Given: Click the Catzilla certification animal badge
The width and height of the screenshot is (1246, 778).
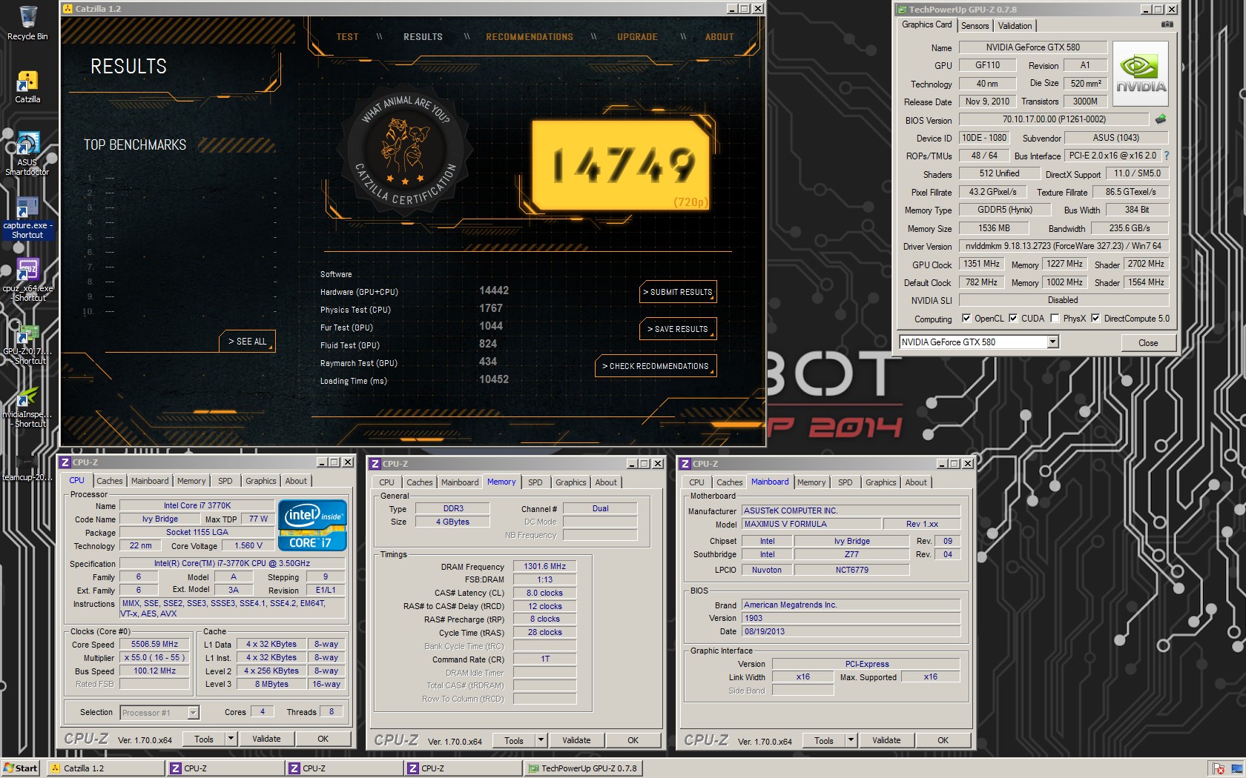Looking at the screenshot, I should (x=406, y=151).
